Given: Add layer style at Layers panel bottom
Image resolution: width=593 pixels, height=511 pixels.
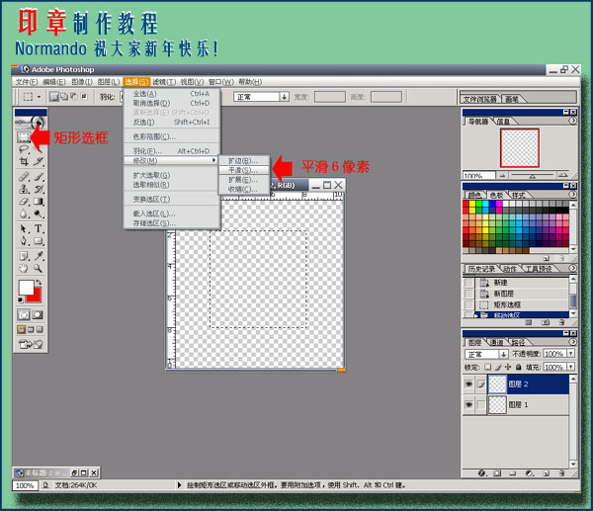Looking at the screenshot, I should (x=481, y=473).
